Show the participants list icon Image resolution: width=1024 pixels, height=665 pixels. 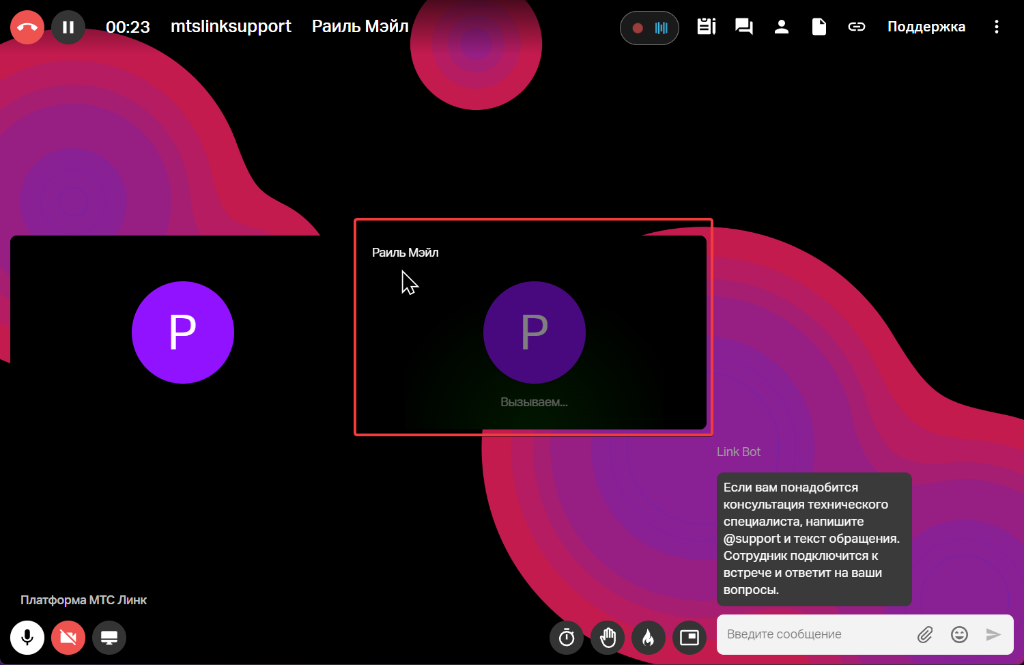pyautogui.click(x=782, y=27)
